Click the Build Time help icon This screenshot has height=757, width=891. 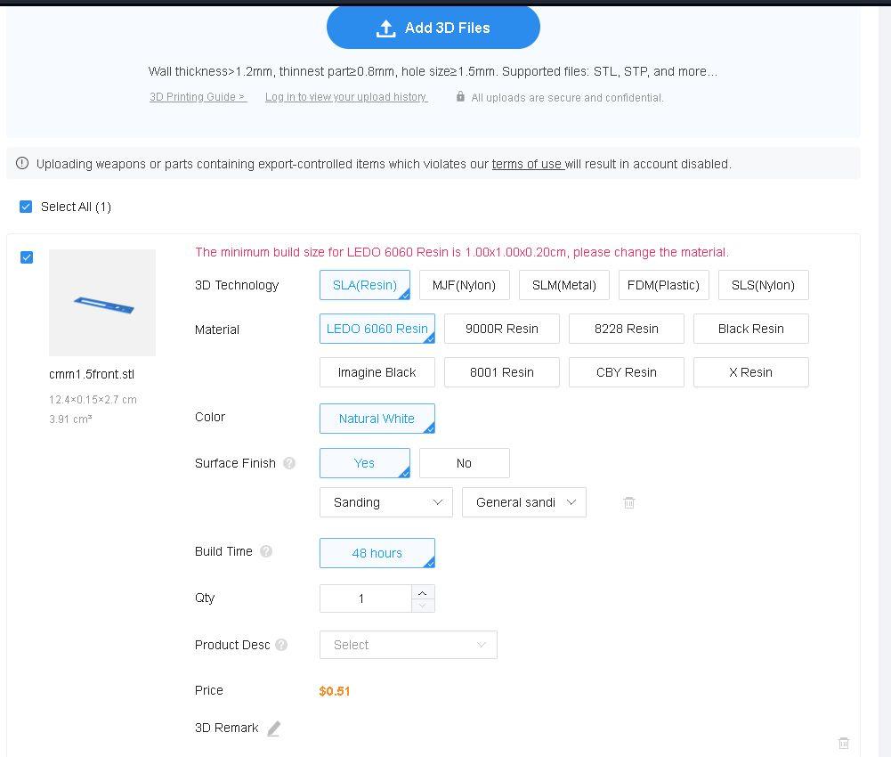266,551
